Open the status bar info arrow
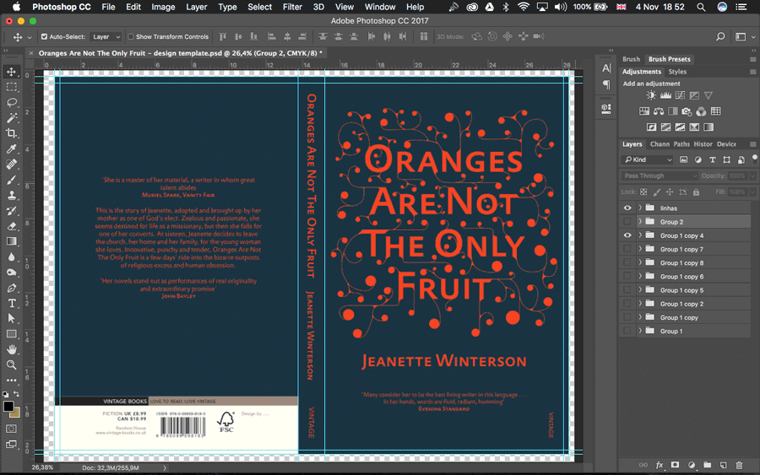The height and width of the screenshot is (475, 760). tap(165, 467)
